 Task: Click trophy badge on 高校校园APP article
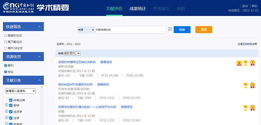pos(246,85)
